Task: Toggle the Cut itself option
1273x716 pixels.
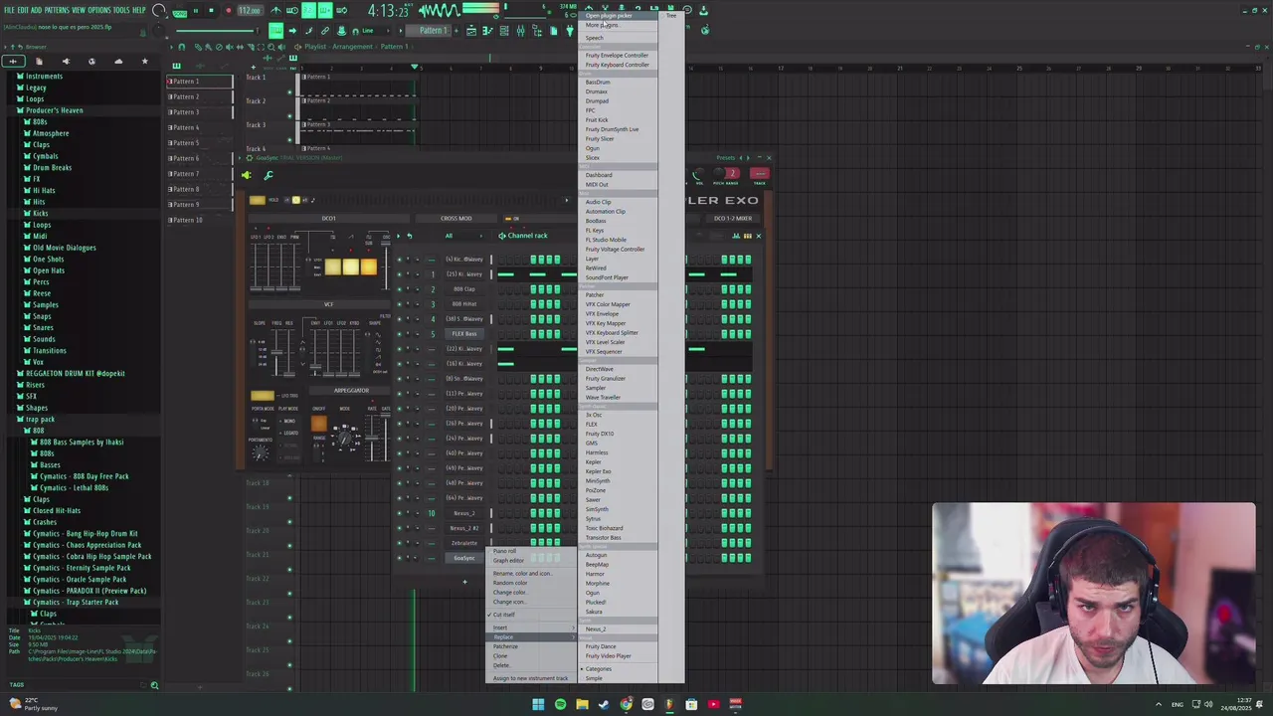Action: (x=503, y=615)
